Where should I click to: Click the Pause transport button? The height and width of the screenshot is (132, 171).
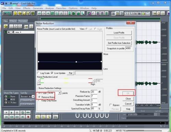[17, 113]
